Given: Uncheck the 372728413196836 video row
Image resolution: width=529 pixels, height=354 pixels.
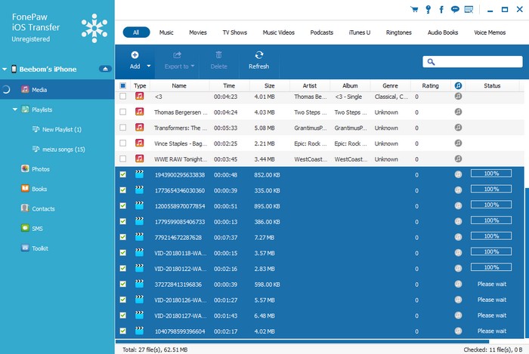Looking at the screenshot, I should coord(123,284).
